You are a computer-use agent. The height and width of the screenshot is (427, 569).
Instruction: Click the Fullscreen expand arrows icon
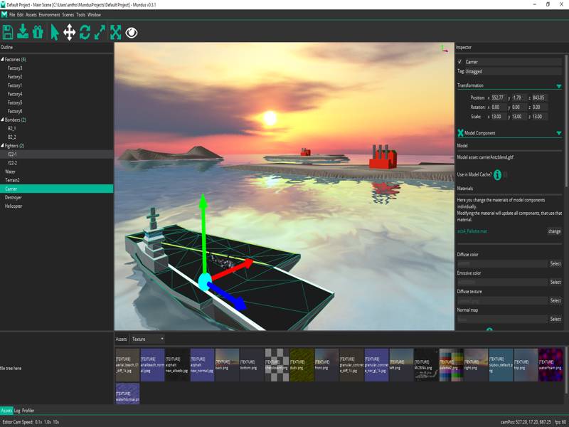[115, 32]
